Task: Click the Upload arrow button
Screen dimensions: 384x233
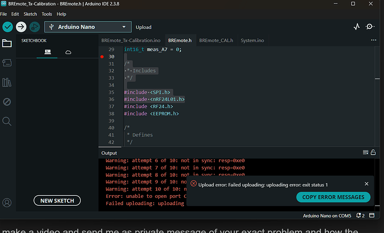Action: 21,27
